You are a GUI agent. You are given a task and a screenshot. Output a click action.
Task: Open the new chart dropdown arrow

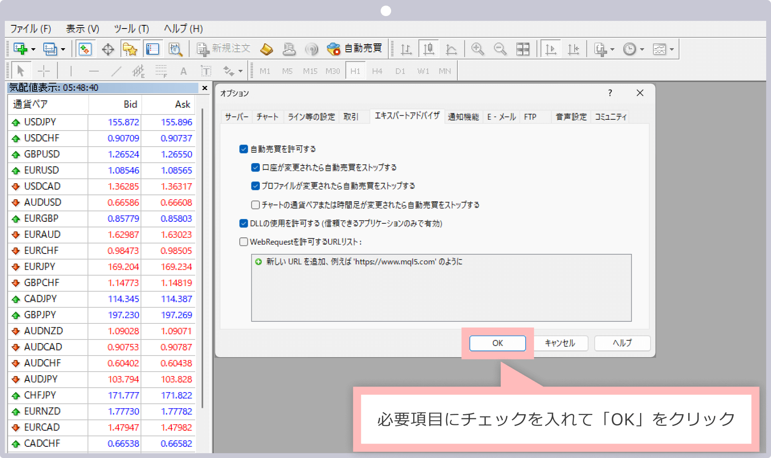click(x=33, y=49)
